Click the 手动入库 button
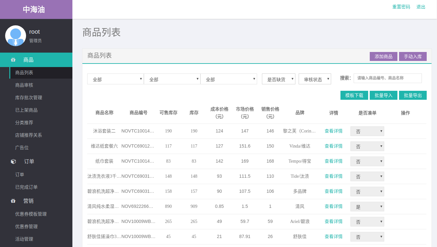The width and height of the screenshot is (437, 247). click(x=413, y=56)
